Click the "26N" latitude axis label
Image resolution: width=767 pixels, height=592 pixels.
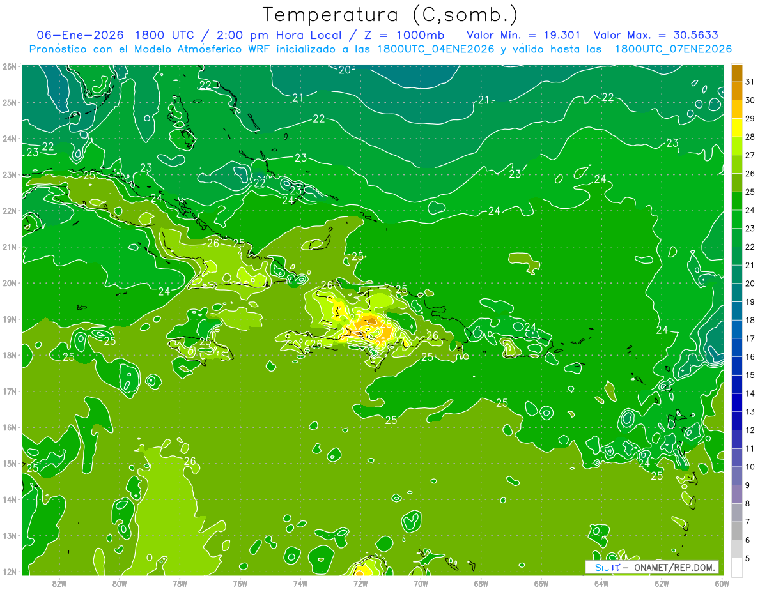click(10, 66)
